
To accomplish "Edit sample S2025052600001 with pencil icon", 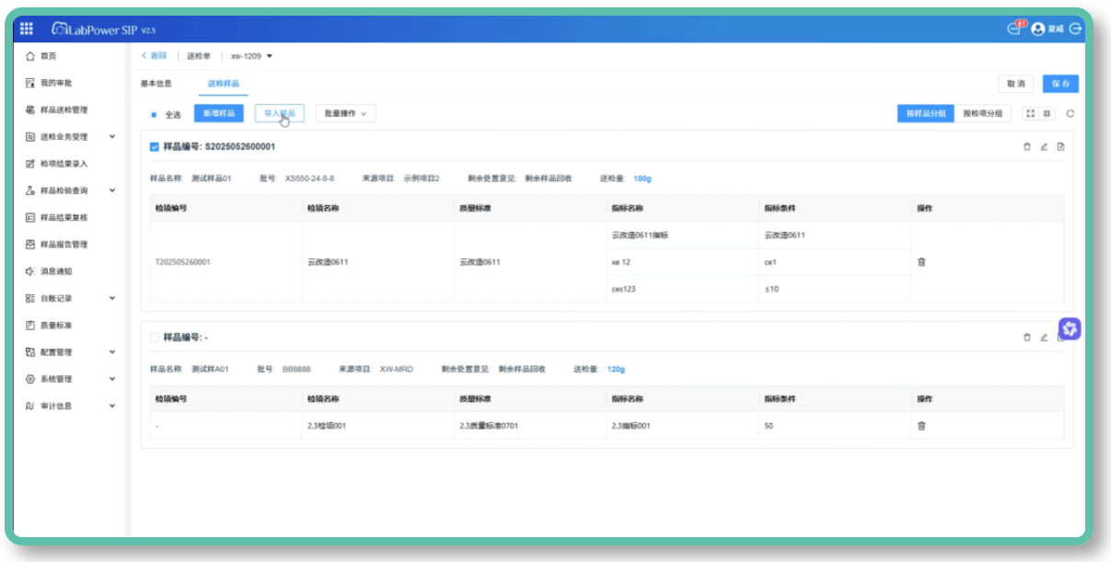I will [1044, 146].
